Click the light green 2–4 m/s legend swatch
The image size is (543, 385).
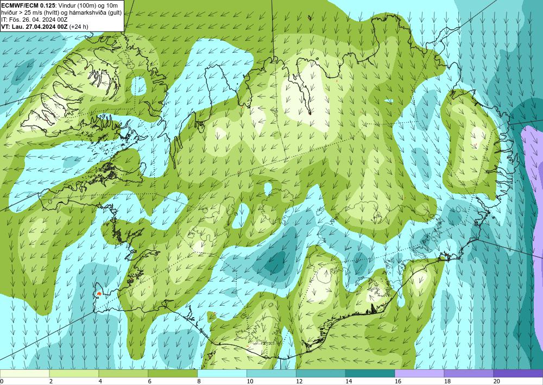(74, 374)
